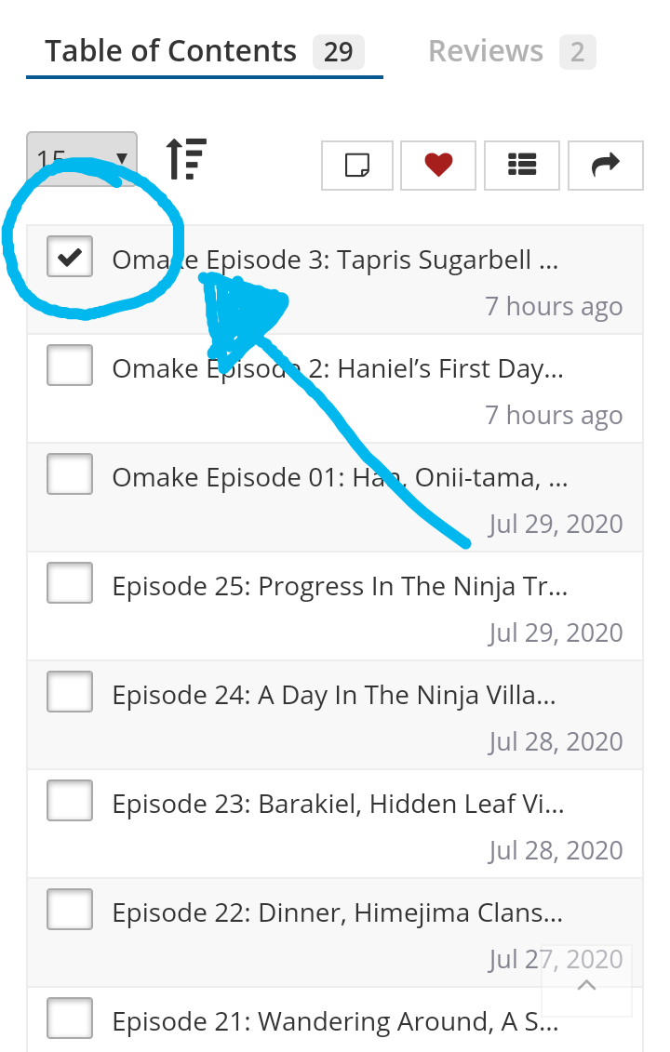670x1052 pixels.
Task: Open the list view icon button
Action: point(521,166)
